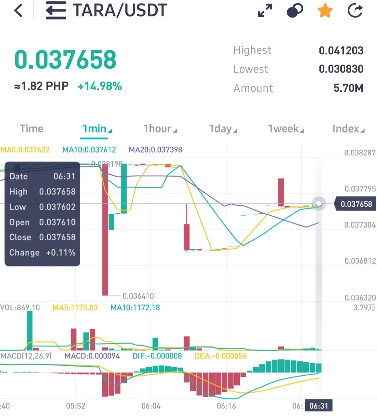Tap the DIF:-0.000008 value
Image resolution: width=377 pixels, height=419 pixels.
157,356
